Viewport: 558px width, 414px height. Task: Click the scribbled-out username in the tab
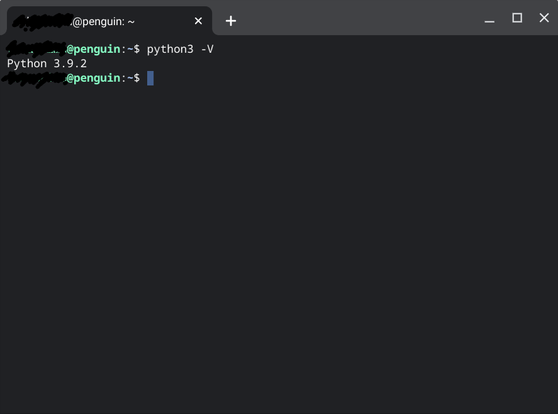pos(42,22)
